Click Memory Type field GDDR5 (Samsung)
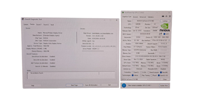224x101 pixels. point(140,50)
